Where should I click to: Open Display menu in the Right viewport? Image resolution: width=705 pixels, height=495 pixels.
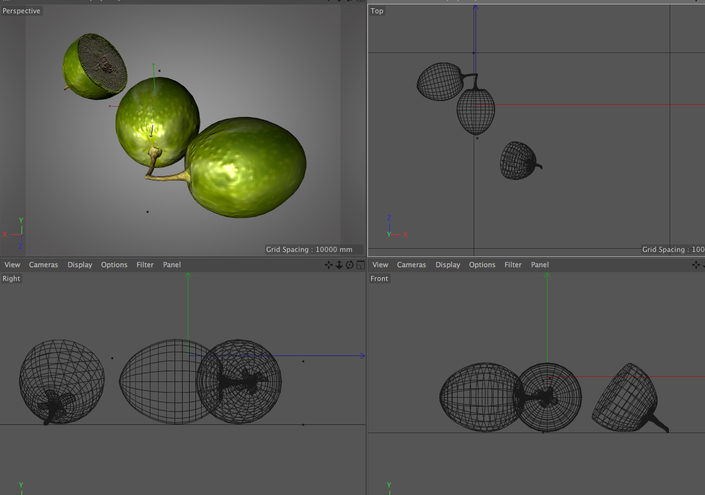point(80,265)
